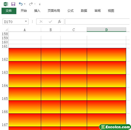Click gradient cell C166
131x130 pixels.
[x=74, y=107]
